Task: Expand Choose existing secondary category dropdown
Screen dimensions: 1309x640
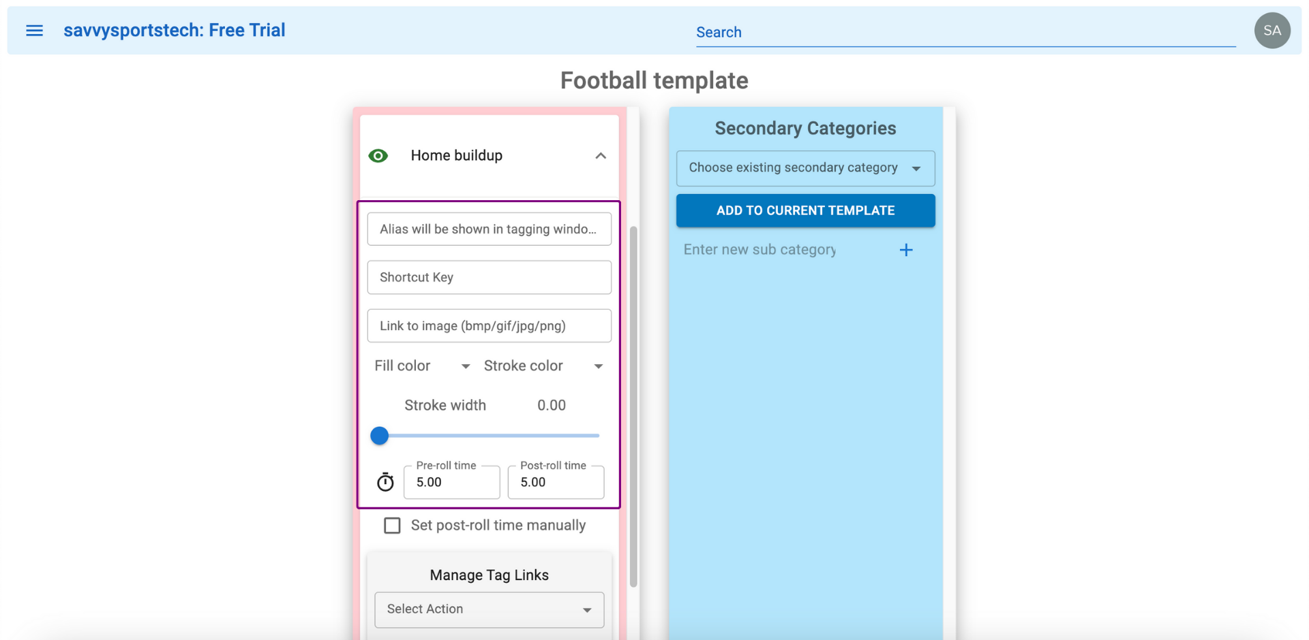Action: 805,168
